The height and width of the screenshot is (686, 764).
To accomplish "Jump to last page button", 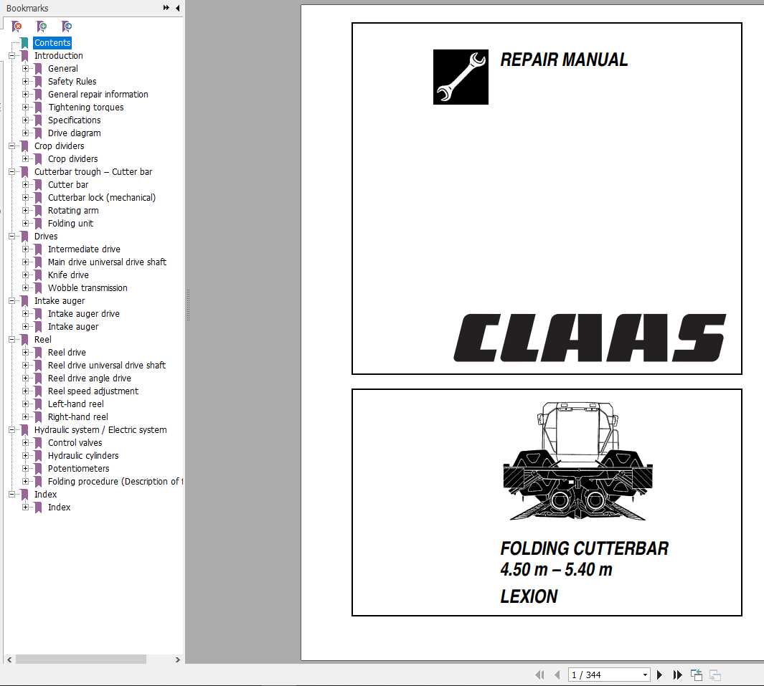I will (677, 675).
